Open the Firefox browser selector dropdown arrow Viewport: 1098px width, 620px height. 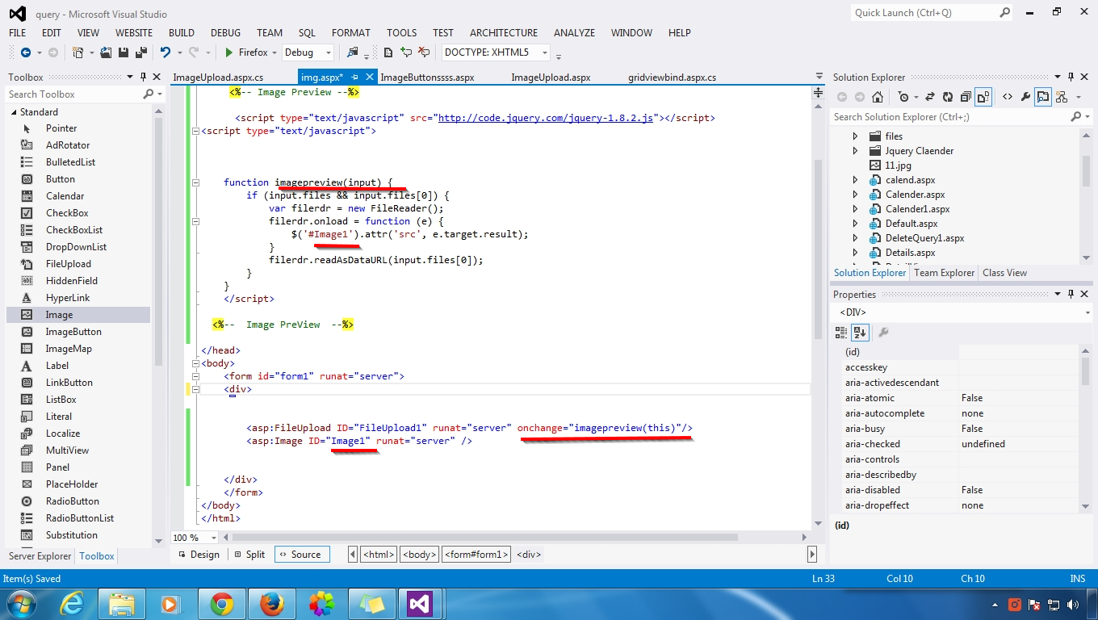pyautogui.click(x=274, y=52)
